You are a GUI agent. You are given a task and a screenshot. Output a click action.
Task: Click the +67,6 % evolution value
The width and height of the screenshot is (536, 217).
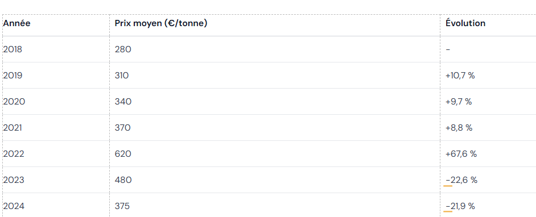pos(461,154)
